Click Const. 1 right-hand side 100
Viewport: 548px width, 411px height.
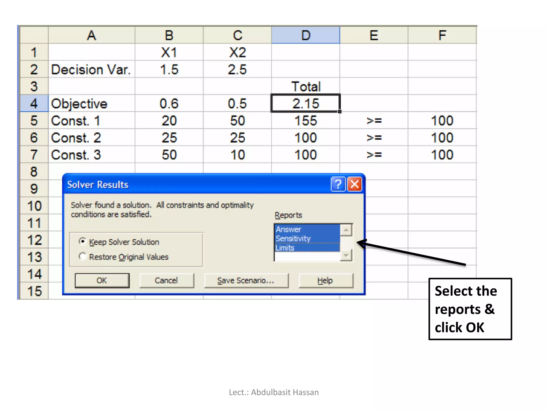442,120
